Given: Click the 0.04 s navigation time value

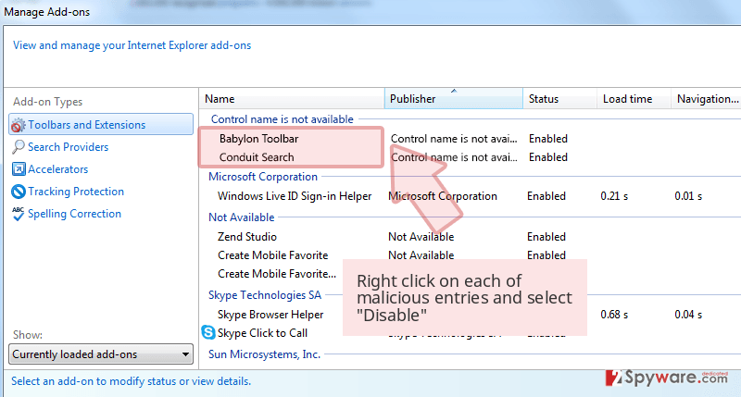Looking at the screenshot, I should pos(688,315).
